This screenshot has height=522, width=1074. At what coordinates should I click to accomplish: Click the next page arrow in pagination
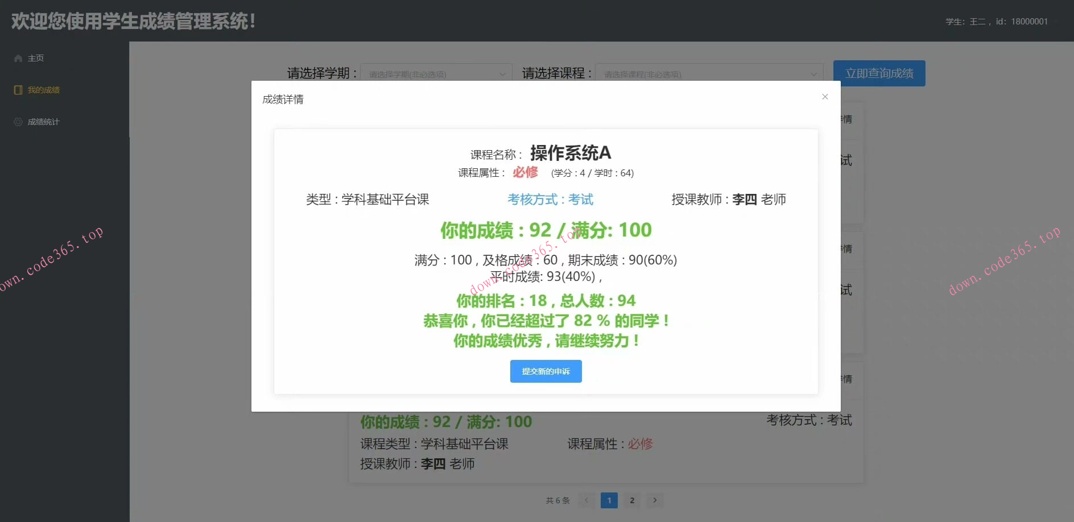point(655,500)
